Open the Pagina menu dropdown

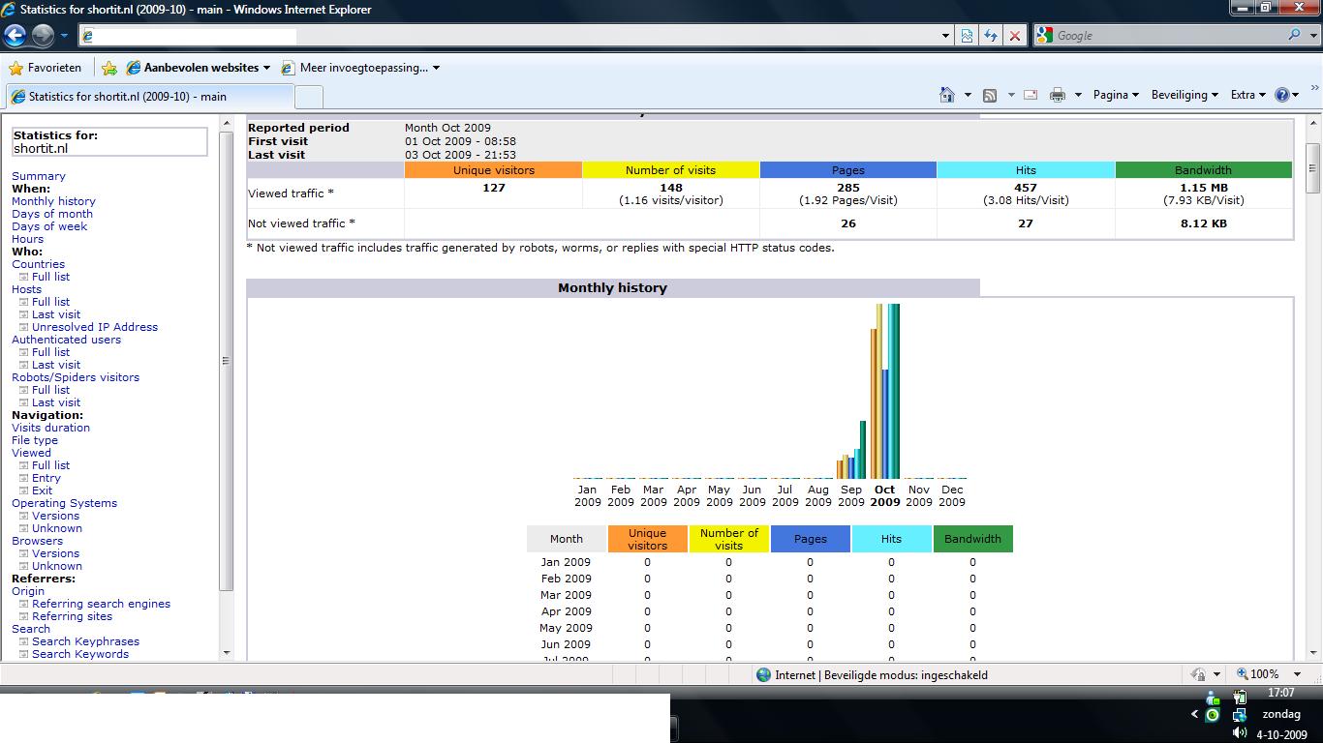pos(1116,95)
